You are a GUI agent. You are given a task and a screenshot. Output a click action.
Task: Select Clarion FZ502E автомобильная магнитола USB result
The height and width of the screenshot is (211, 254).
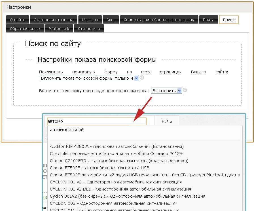click(100, 168)
